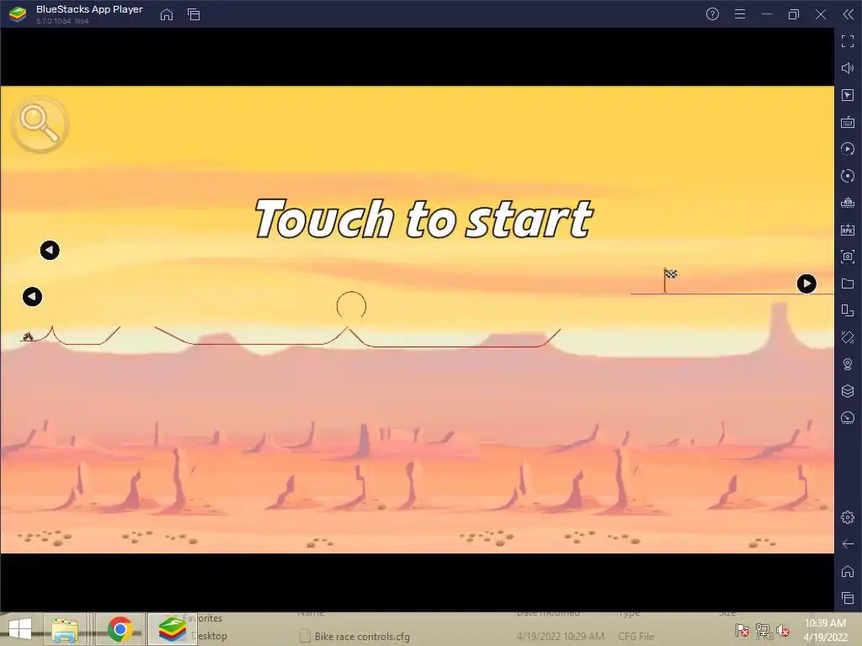862x646 pixels.
Task: Toggle full screen mode in sidebar
Action: click(848, 41)
